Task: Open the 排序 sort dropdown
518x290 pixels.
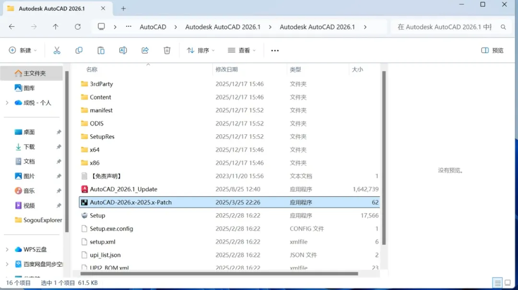Action: pos(201,50)
